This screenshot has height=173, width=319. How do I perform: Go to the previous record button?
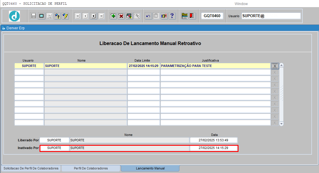[x=86, y=16]
